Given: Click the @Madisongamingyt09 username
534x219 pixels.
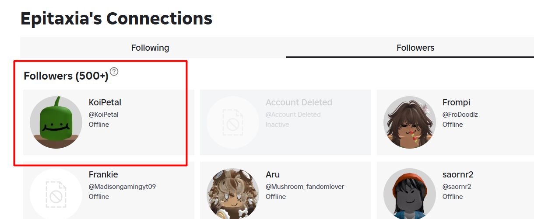Looking at the screenshot, I should tap(123, 187).
